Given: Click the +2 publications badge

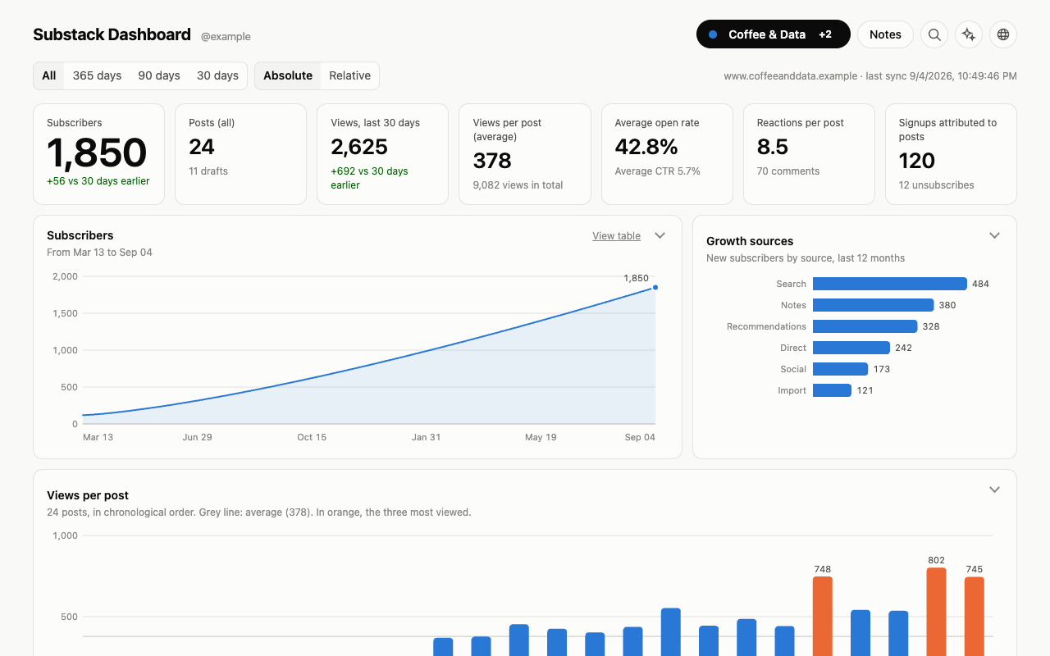Looking at the screenshot, I should click(825, 34).
